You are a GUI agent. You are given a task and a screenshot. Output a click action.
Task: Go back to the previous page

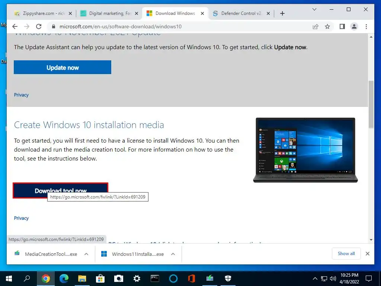[x=15, y=26]
